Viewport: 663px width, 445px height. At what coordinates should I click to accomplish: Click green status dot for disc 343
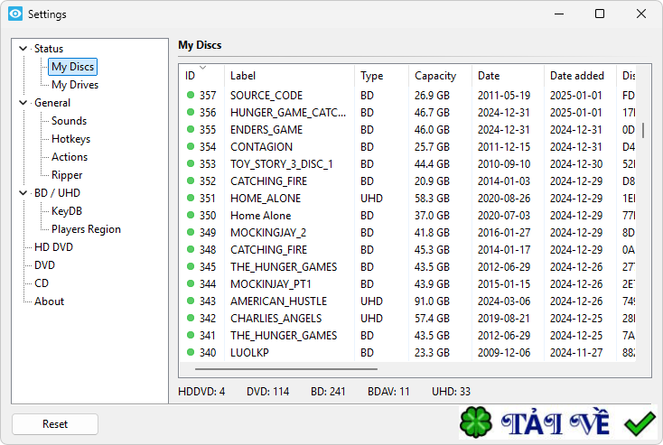[191, 301]
